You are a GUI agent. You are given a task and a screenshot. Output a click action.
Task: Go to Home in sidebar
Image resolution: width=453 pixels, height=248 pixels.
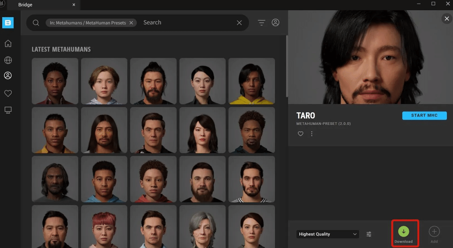[x=8, y=44]
